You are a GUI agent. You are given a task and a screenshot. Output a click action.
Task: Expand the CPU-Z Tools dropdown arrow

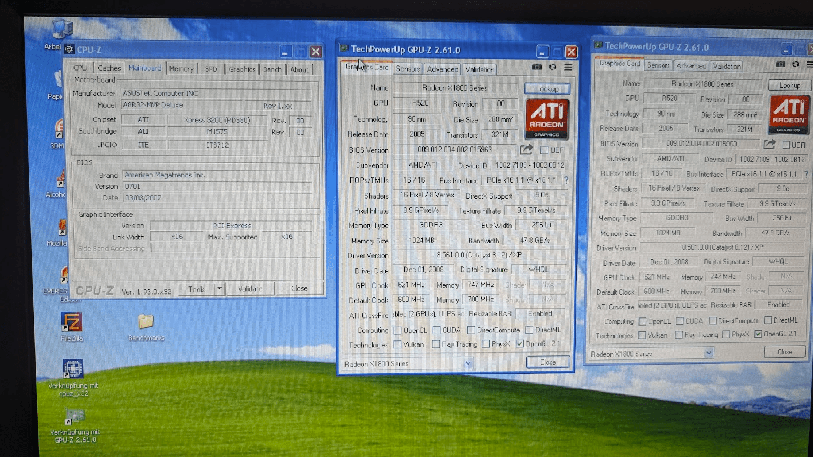(x=219, y=289)
